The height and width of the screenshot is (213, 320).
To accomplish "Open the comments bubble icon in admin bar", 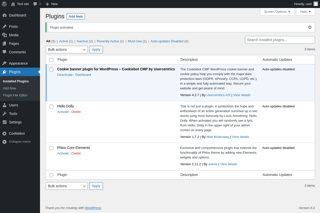I will click(35, 4).
